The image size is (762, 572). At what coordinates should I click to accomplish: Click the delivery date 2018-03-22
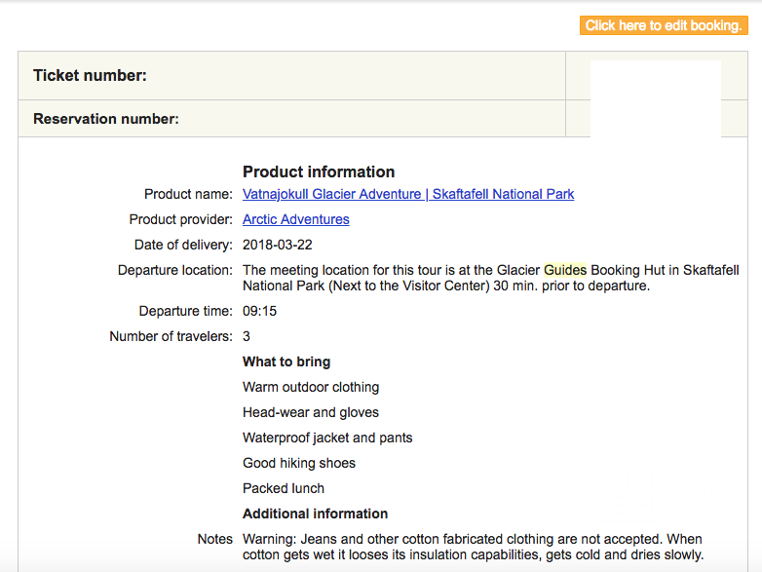tap(278, 245)
